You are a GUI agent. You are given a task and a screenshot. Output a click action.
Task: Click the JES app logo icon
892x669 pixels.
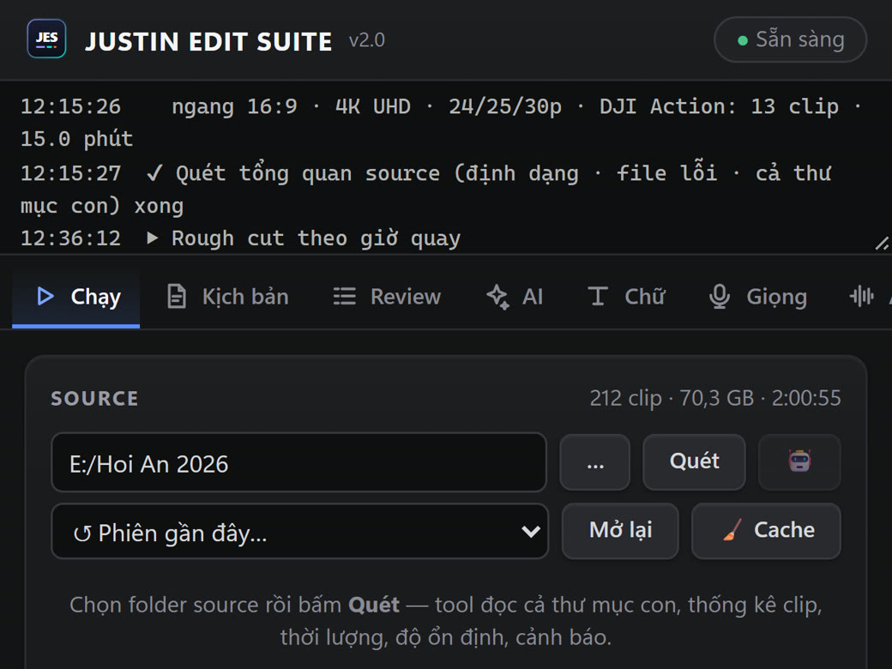click(46, 39)
